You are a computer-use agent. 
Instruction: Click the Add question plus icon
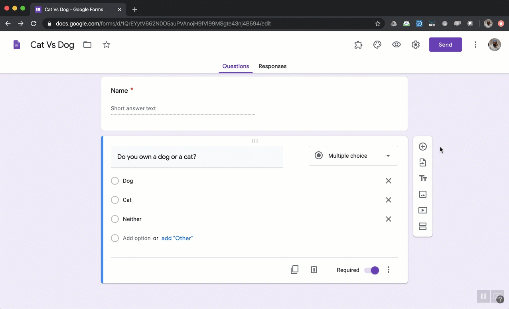[x=423, y=147]
